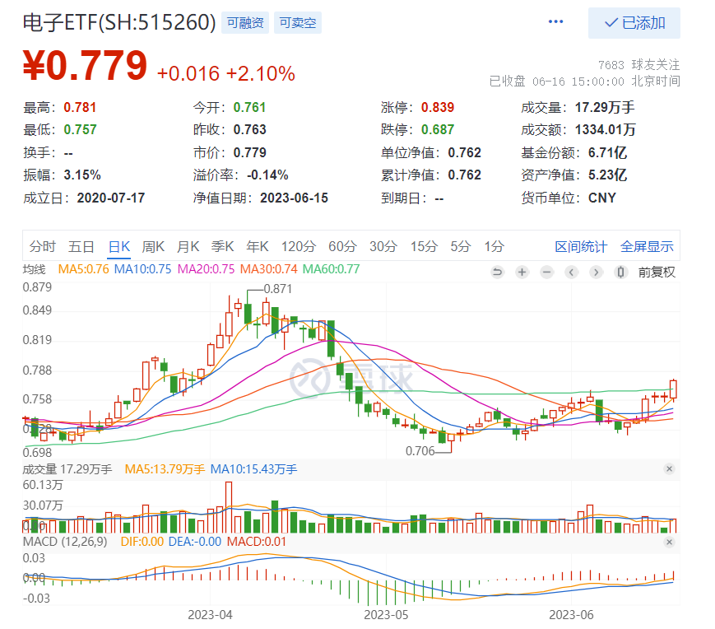Click the 已添加 watchlist button

(634, 23)
